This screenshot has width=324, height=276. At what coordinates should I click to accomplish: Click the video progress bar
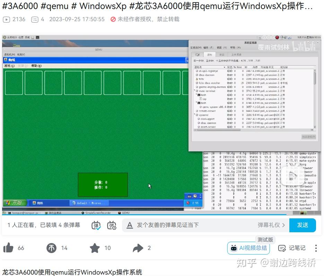[161, 215]
